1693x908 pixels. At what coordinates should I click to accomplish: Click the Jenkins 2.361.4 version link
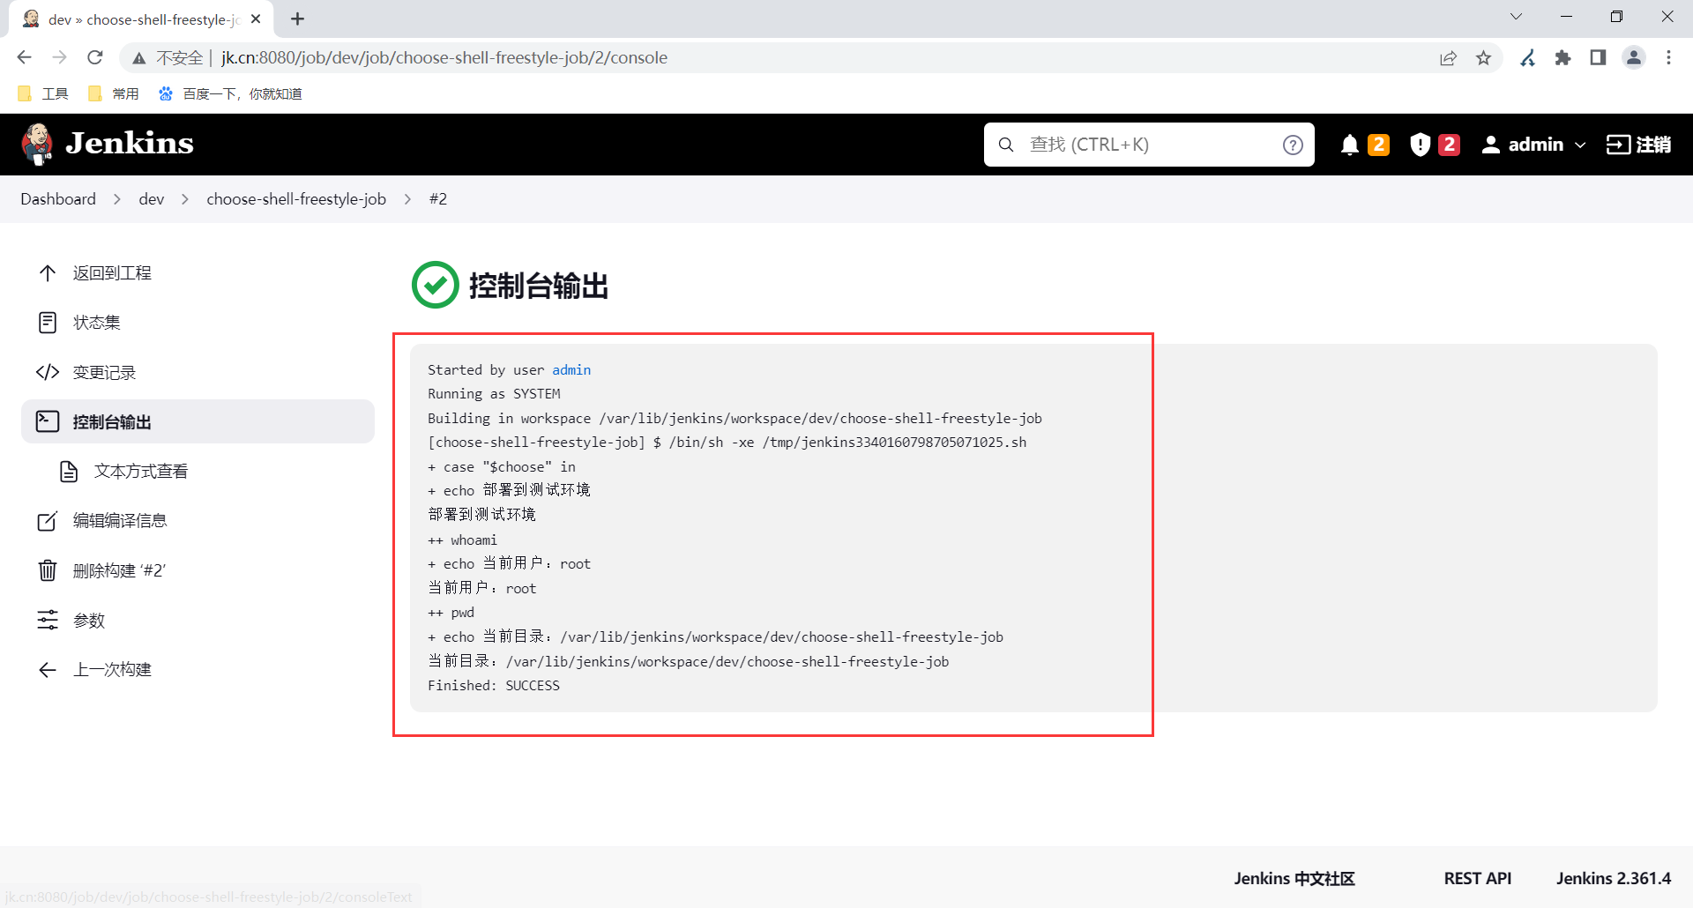[x=1614, y=878]
